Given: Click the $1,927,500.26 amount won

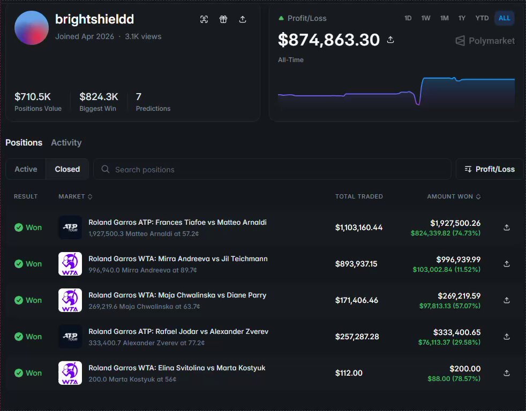Looking at the screenshot, I should click(x=455, y=223).
